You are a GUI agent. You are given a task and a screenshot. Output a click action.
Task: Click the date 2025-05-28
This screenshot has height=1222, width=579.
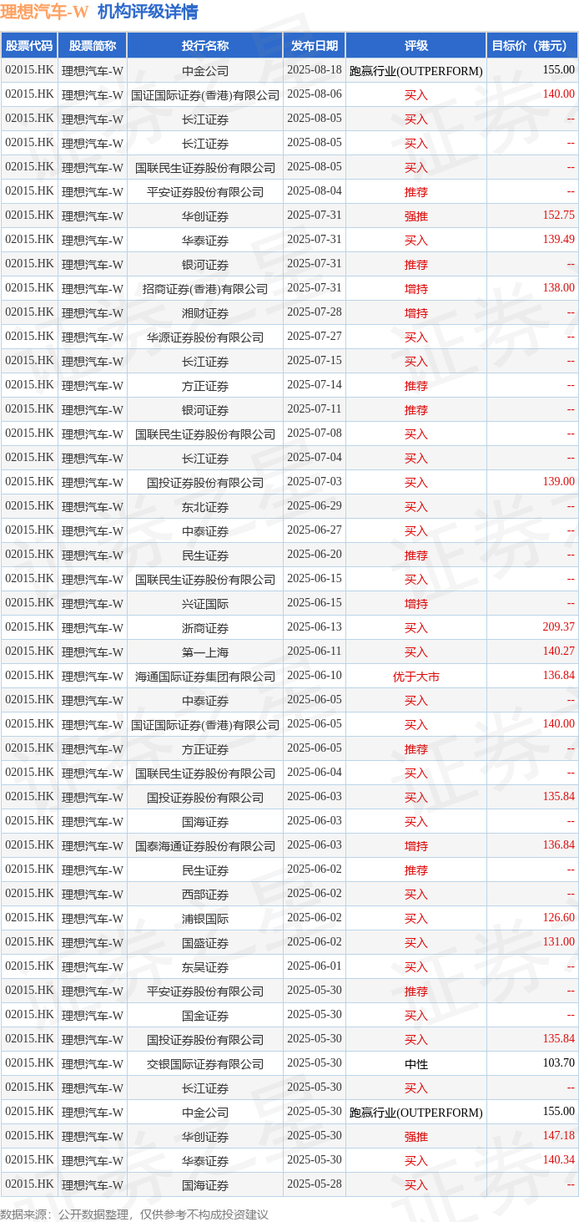pos(315,1185)
